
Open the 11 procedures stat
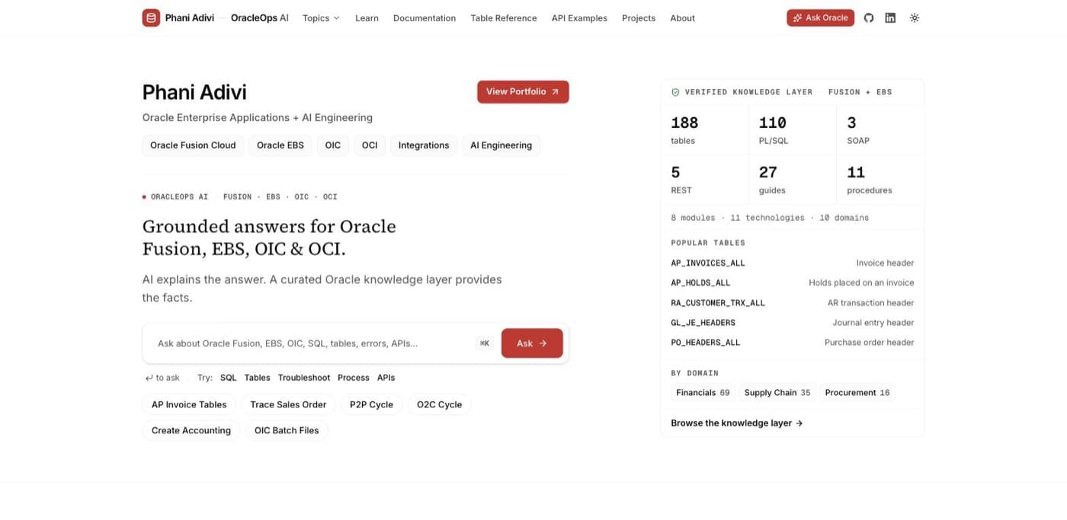pos(880,180)
